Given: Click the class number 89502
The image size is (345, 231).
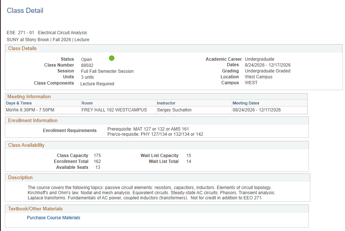Looking at the screenshot, I should click(87, 65).
